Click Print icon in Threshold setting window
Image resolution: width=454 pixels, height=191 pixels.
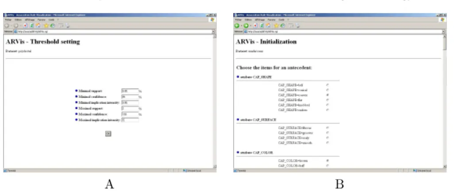[x=67, y=26]
